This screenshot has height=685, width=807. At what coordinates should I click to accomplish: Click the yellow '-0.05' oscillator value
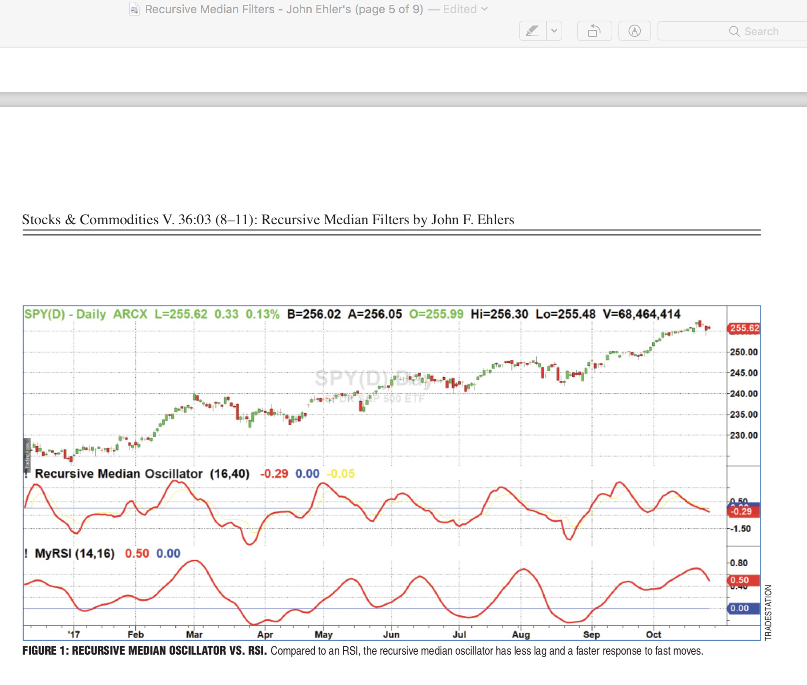tap(341, 474)
